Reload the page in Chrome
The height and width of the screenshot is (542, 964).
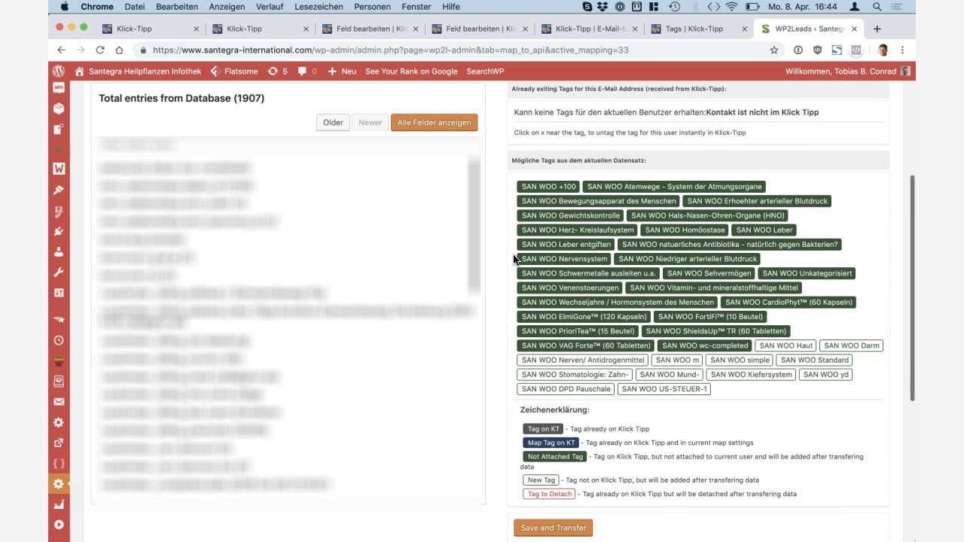99,50
